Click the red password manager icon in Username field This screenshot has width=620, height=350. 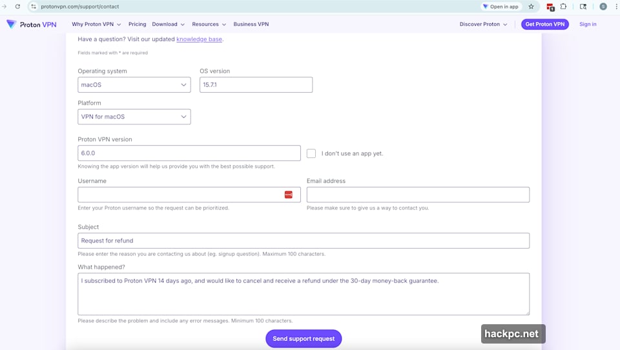click(x=289, y=195)
